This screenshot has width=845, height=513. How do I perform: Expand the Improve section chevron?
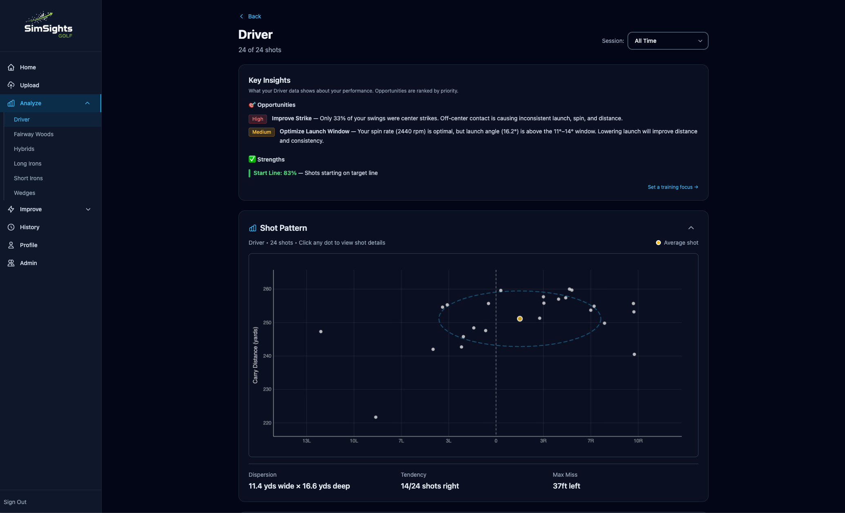click(x=88, y=209)
